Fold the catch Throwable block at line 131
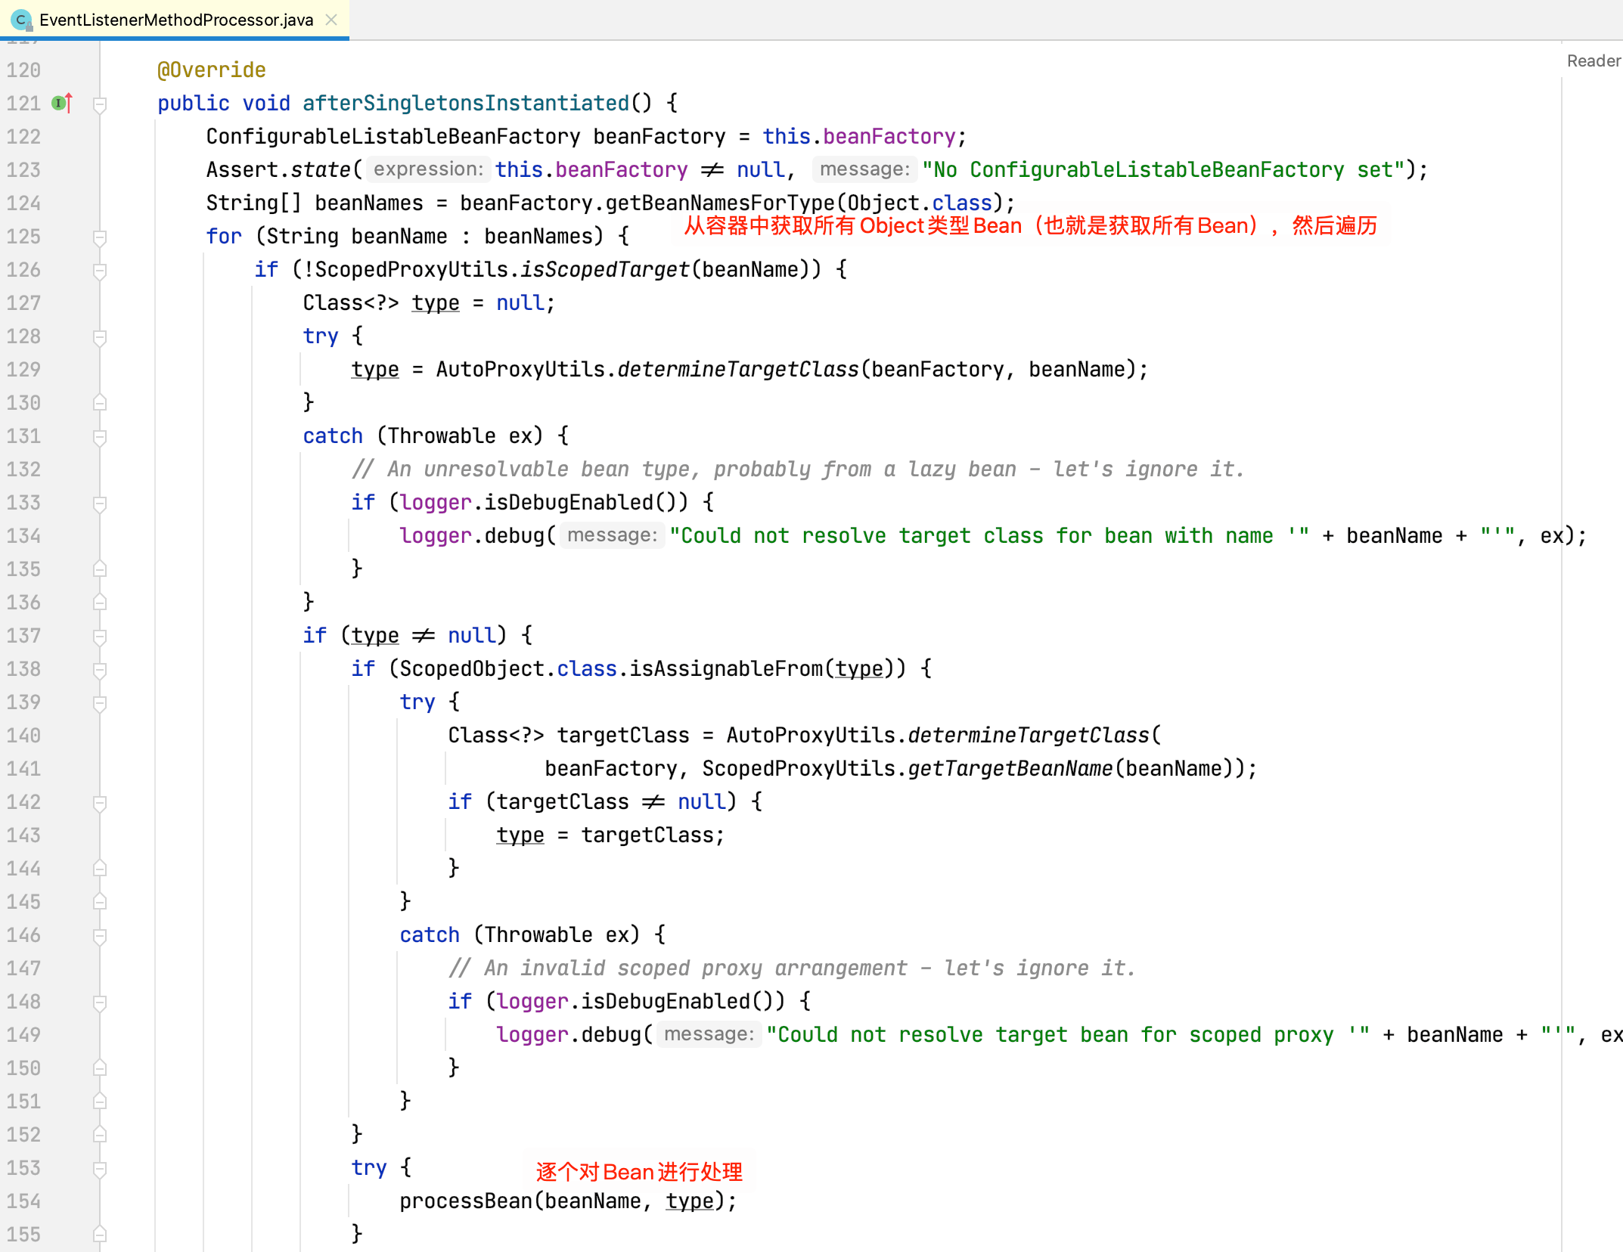Screen dimensions: 1623x1252 tap(99, 436)
